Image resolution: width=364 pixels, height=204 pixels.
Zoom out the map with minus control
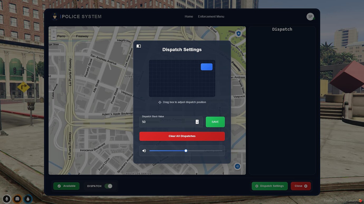point(54,37)
